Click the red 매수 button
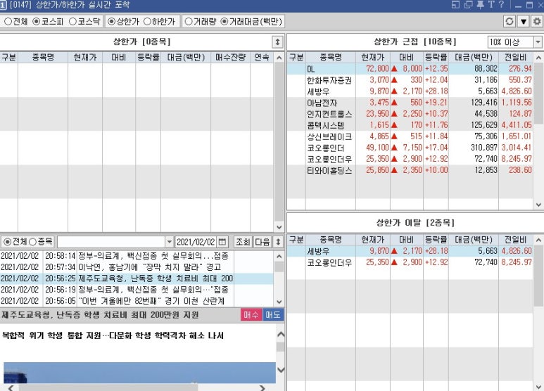Image resolution: width=544 pixels, height=391 pixels. pyautogui.click(x=251, y=315)
